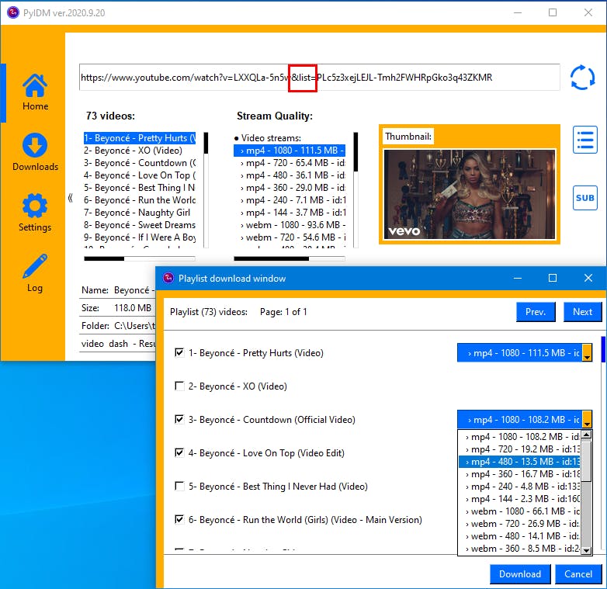
Task: Choose webm - 480 - 14.1 MB option
Action: click(519, 535)
